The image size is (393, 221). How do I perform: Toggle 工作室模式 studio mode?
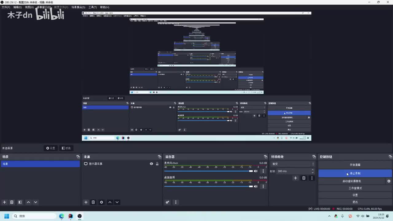click(355, 188)
